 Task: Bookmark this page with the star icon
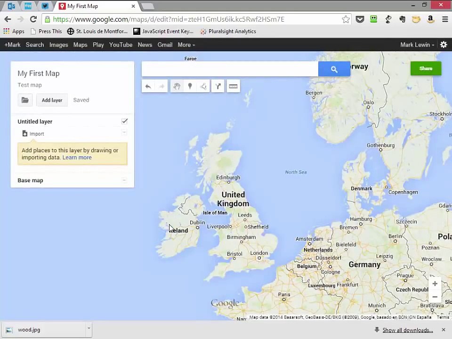click(x=346, y=19)
